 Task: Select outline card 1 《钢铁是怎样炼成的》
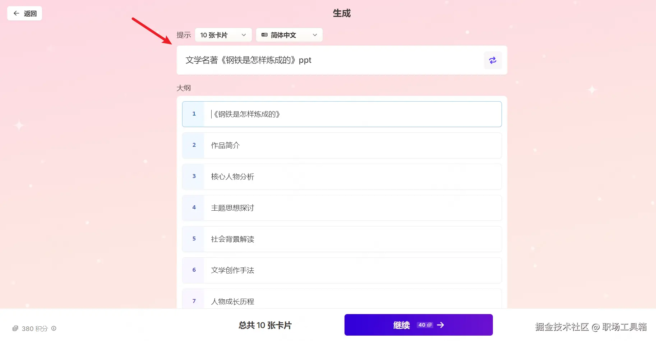[342, 114]
